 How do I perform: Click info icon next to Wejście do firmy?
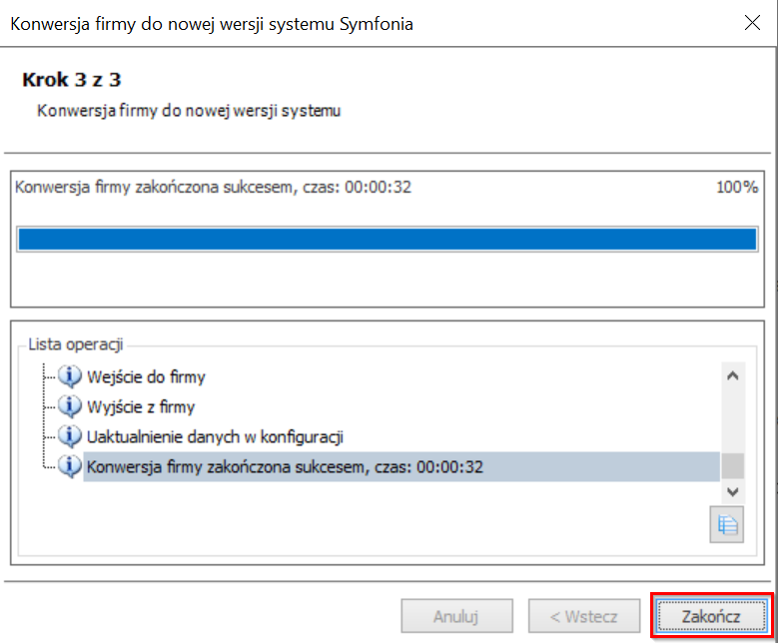[70, 376]
